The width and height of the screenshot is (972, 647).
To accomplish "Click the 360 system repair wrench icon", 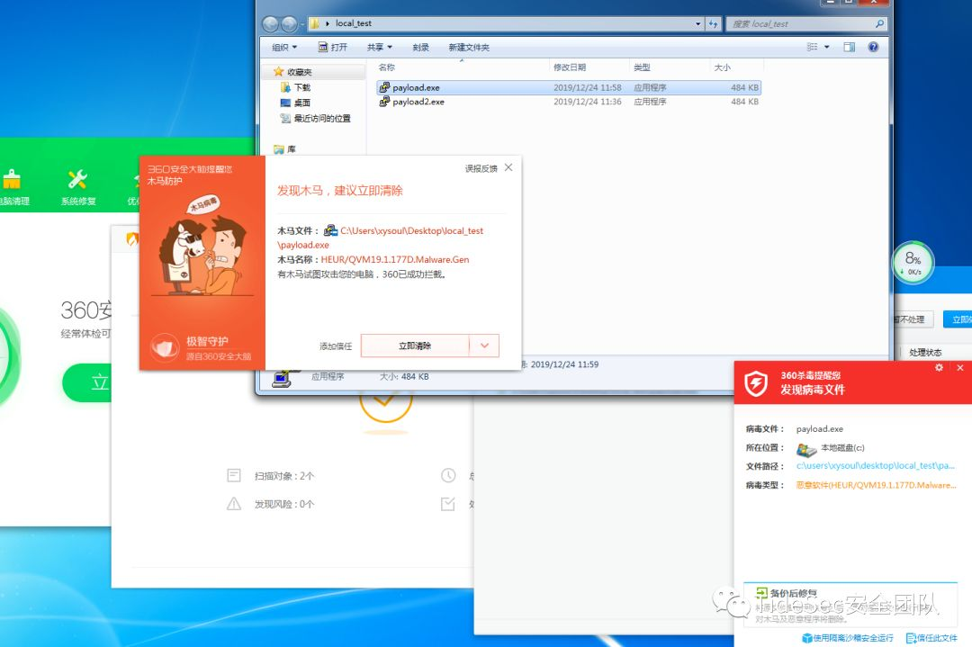I will pos(77,180).
